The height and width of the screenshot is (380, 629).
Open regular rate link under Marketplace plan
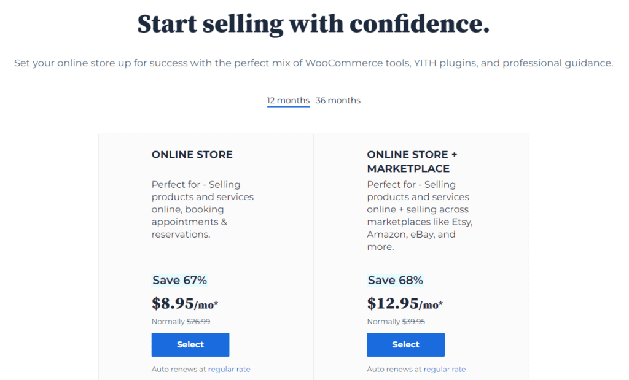coord(445,369)
